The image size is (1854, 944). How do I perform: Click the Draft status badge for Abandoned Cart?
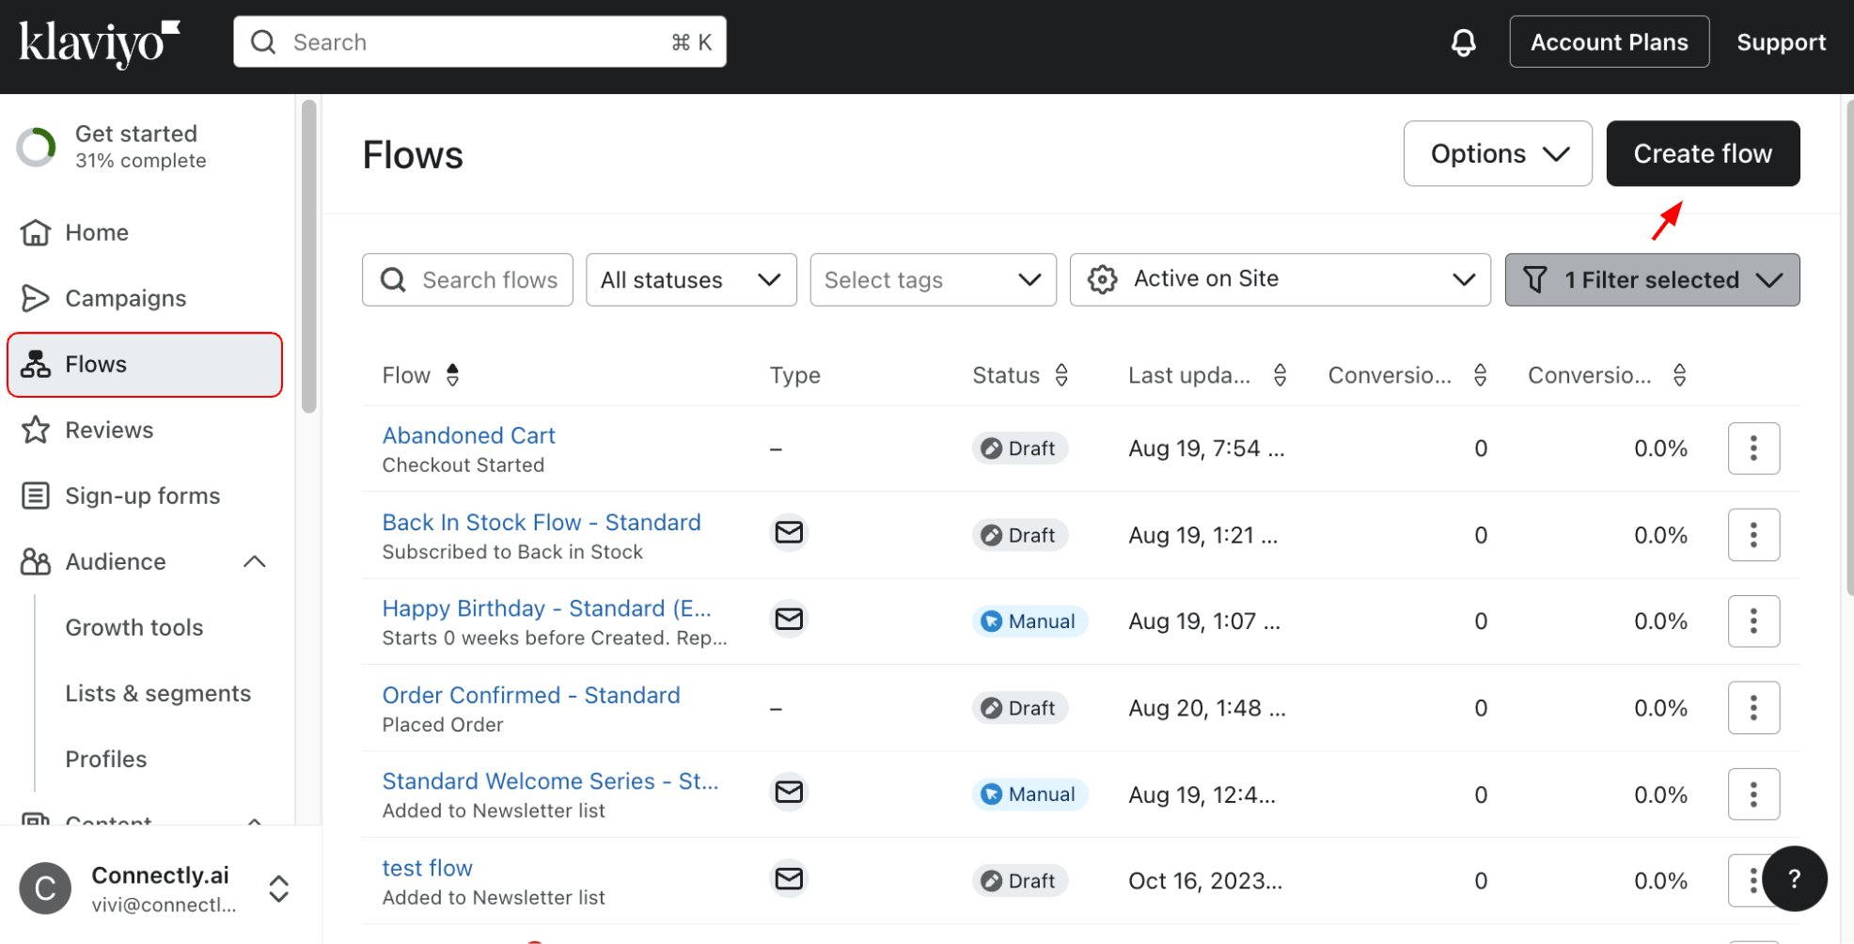[x=1019, y=448]
